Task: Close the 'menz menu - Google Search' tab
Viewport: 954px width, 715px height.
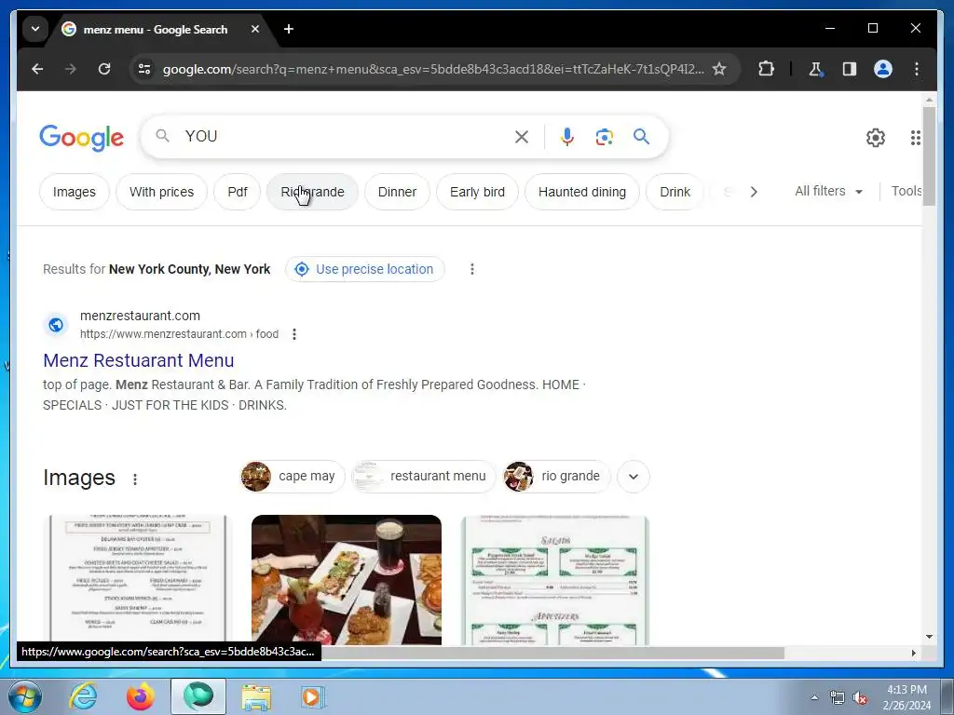Action: point(255,29)
